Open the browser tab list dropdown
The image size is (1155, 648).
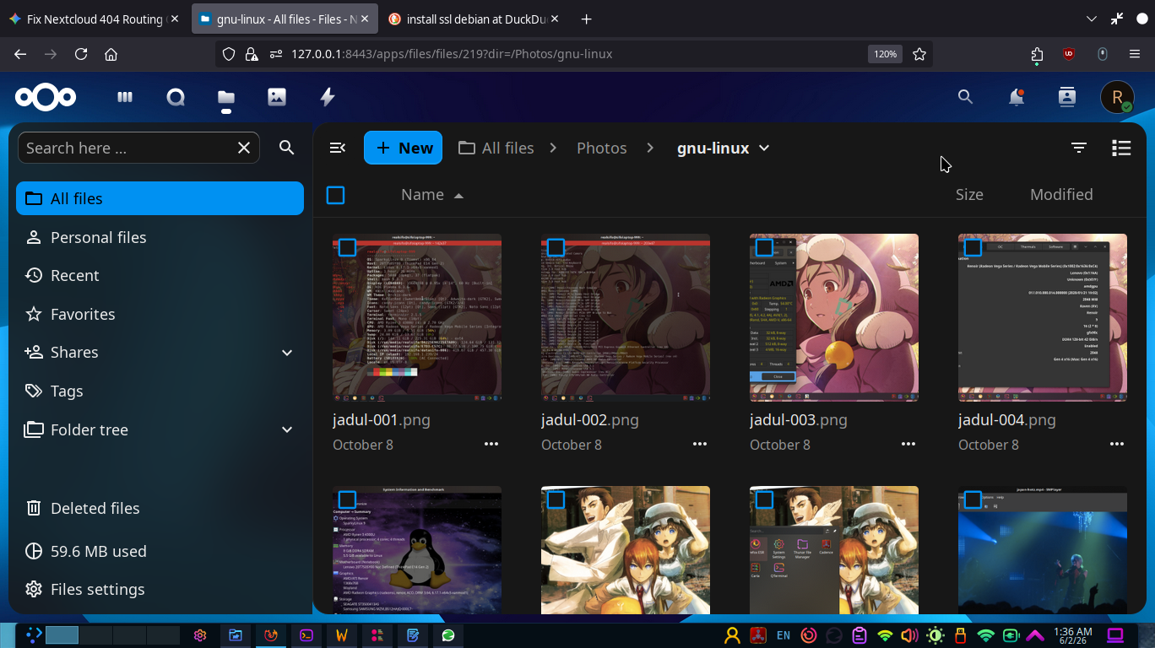[x=1092, y=19]
